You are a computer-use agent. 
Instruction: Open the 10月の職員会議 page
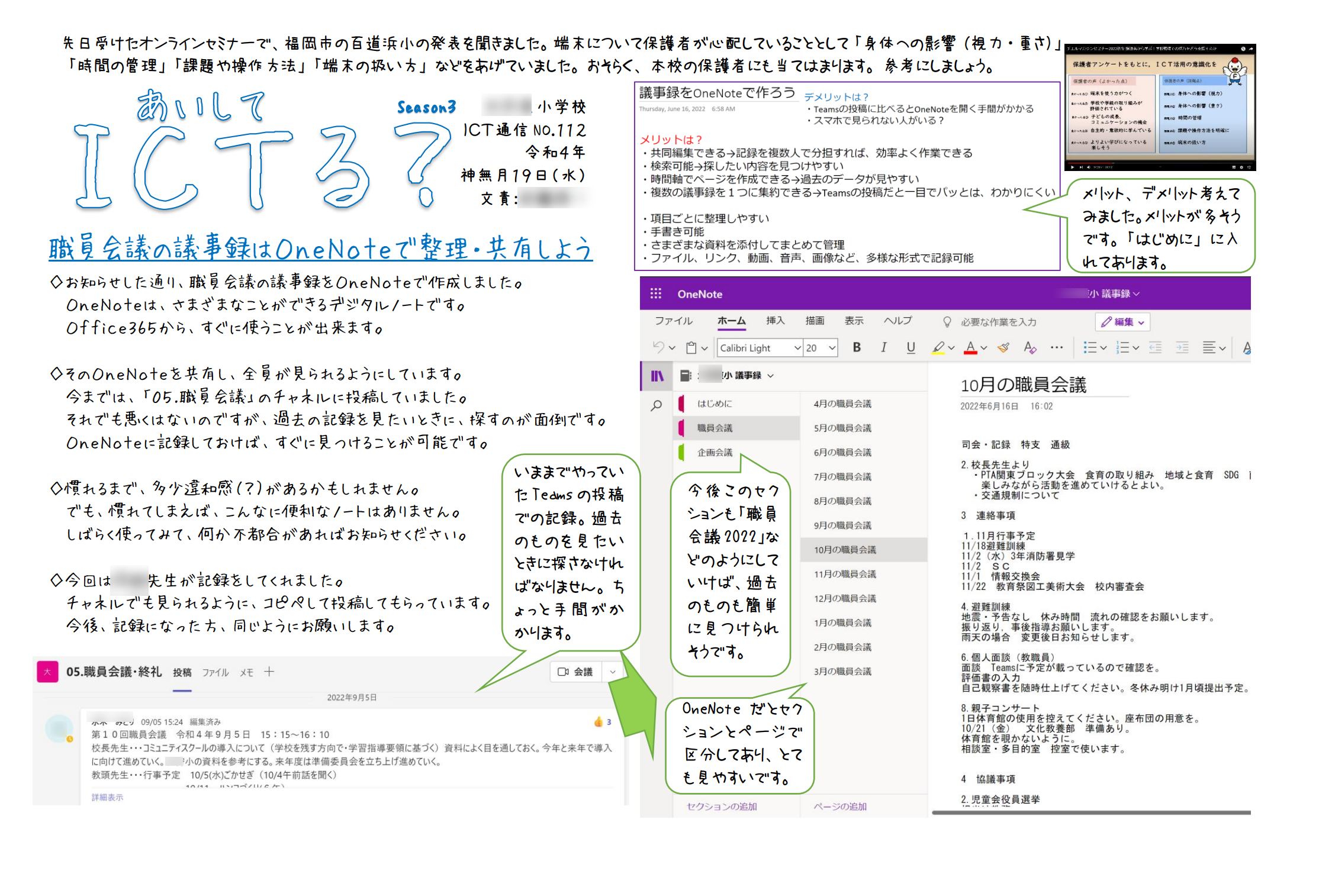coord(864,550)
